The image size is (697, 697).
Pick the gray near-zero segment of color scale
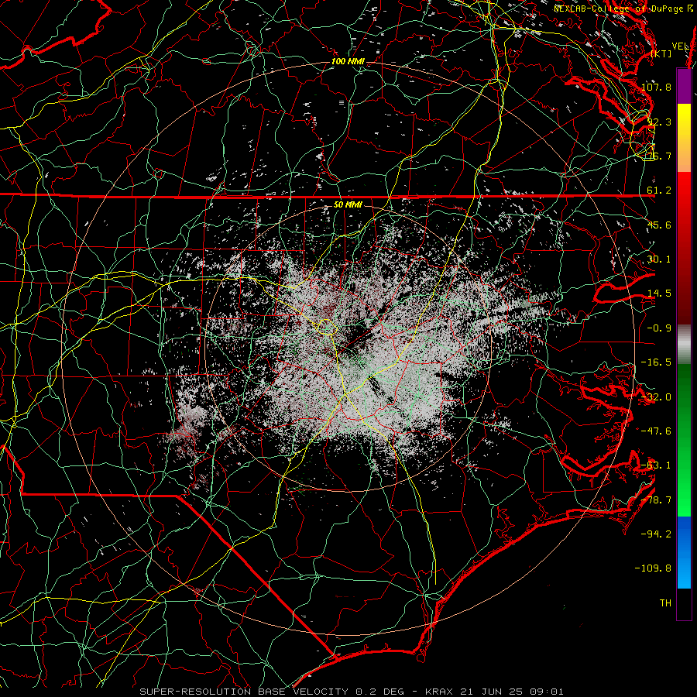pos(684,345)
